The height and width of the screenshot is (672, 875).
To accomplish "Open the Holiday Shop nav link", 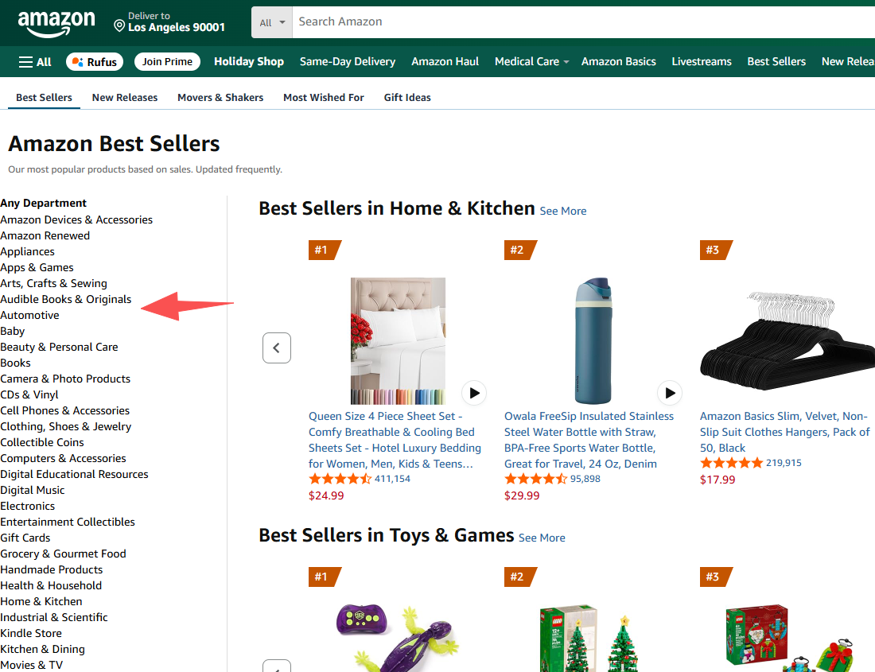I will click(248, 62).
